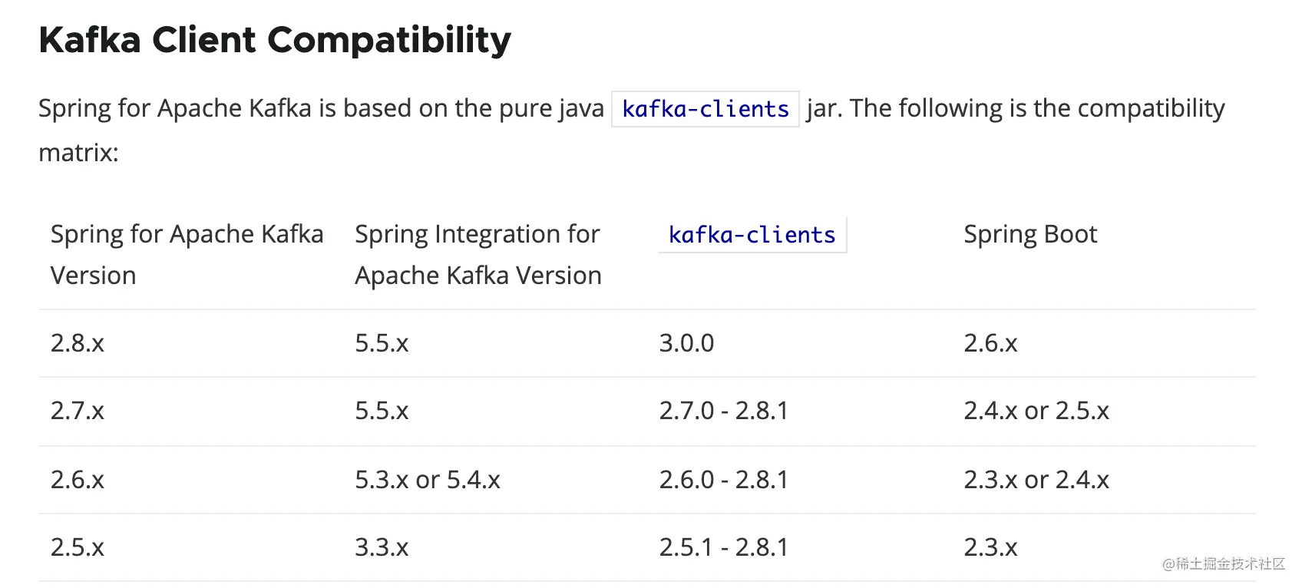Click the 5.3.x or 5.4.x cell
This screenshot has width=1302, height=588.
(x=428, y=480)
